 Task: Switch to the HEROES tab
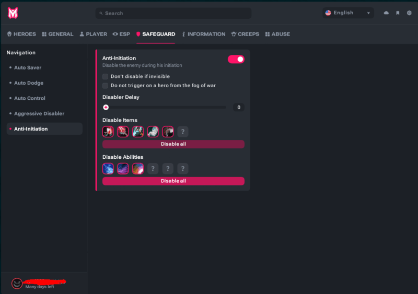click(21, 34)
